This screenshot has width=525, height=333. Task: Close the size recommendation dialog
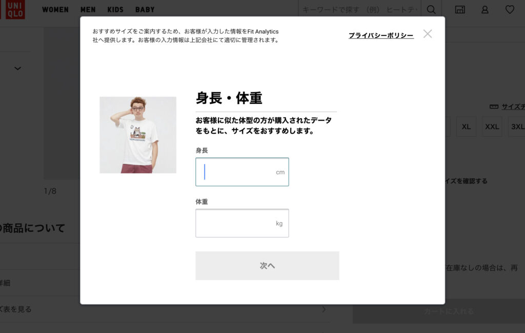(428, 34)
